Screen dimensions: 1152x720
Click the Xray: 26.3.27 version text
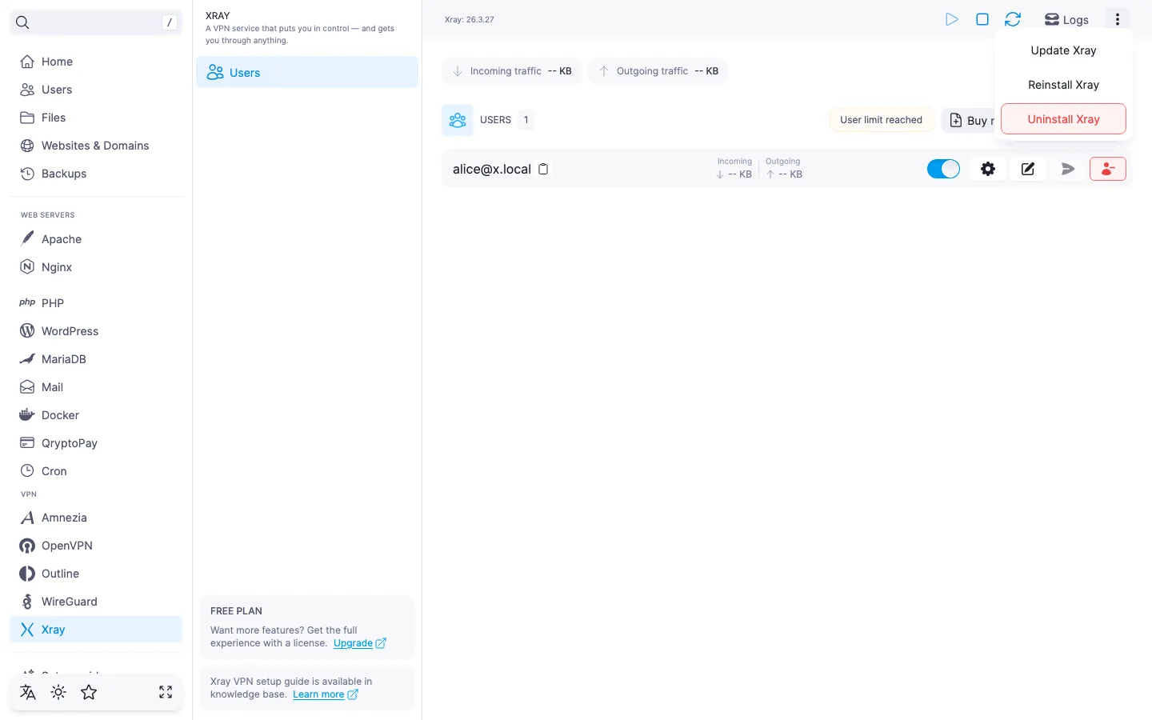click(470, 20)
